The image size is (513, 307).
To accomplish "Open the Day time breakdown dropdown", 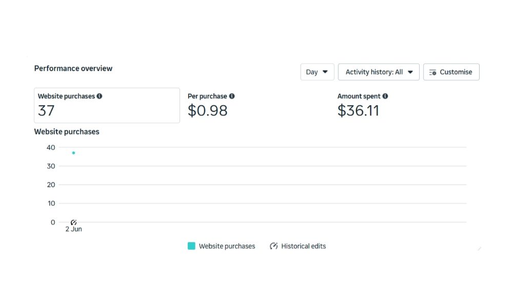I will tap(318, 72).
